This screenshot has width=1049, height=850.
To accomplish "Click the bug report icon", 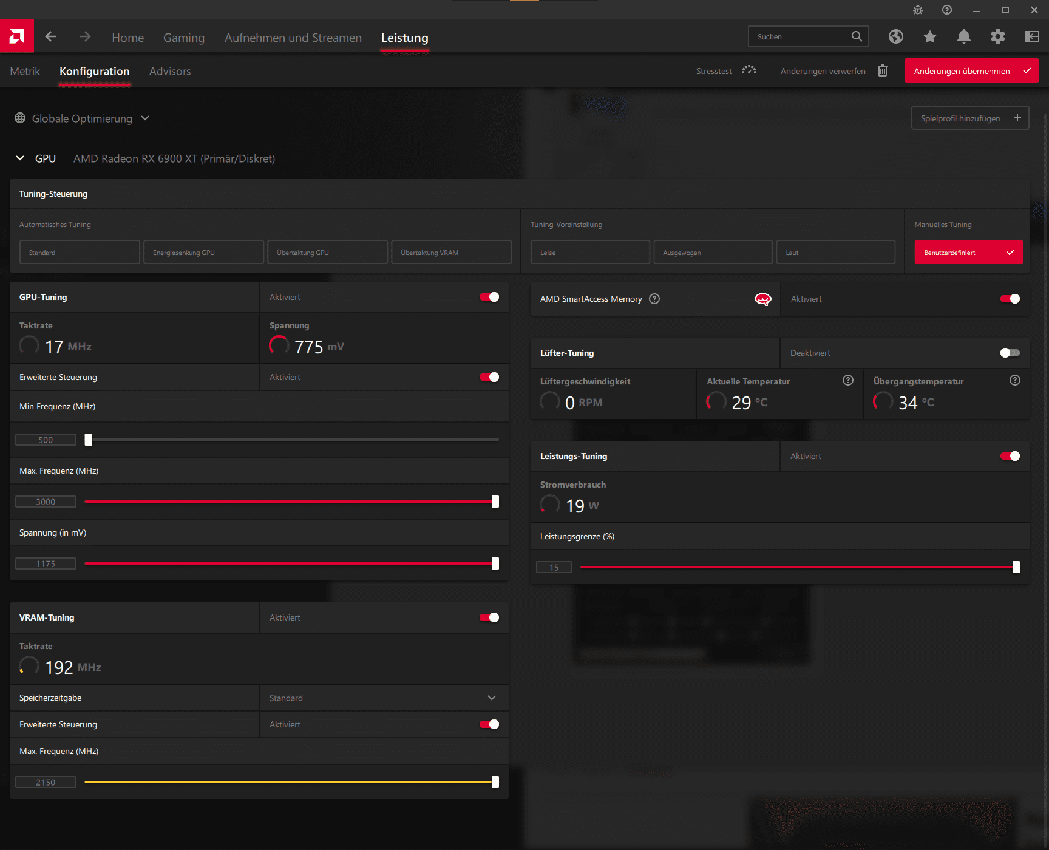I will 918,10.
